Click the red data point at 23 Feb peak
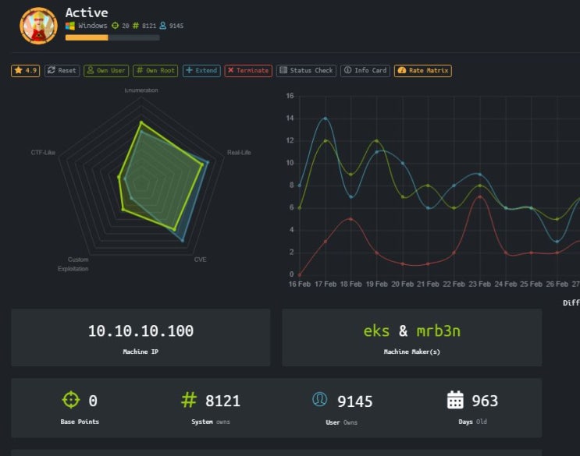Image resolution: width=580 pixels, height=456 pixels. click(x=480, y=196)
